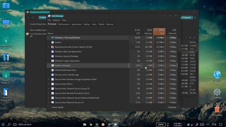Expand the Service Host: UtcSvc group

49,84
